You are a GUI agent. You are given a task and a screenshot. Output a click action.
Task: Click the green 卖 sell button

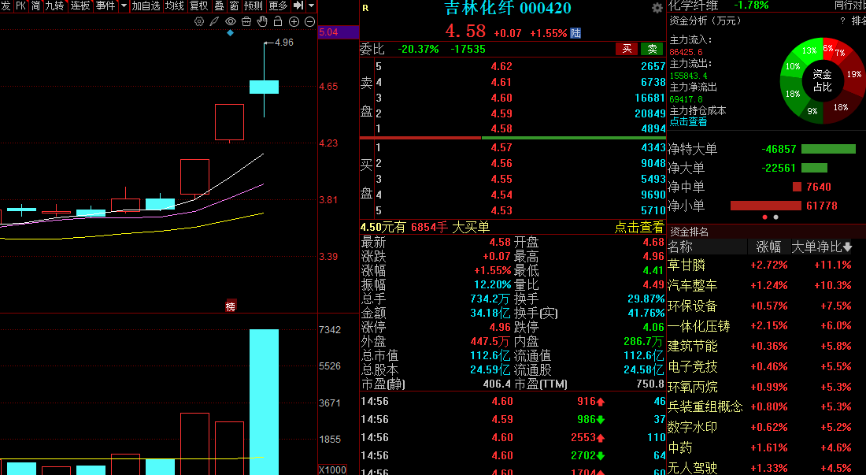pyautogui.click(x=653, y=49)
